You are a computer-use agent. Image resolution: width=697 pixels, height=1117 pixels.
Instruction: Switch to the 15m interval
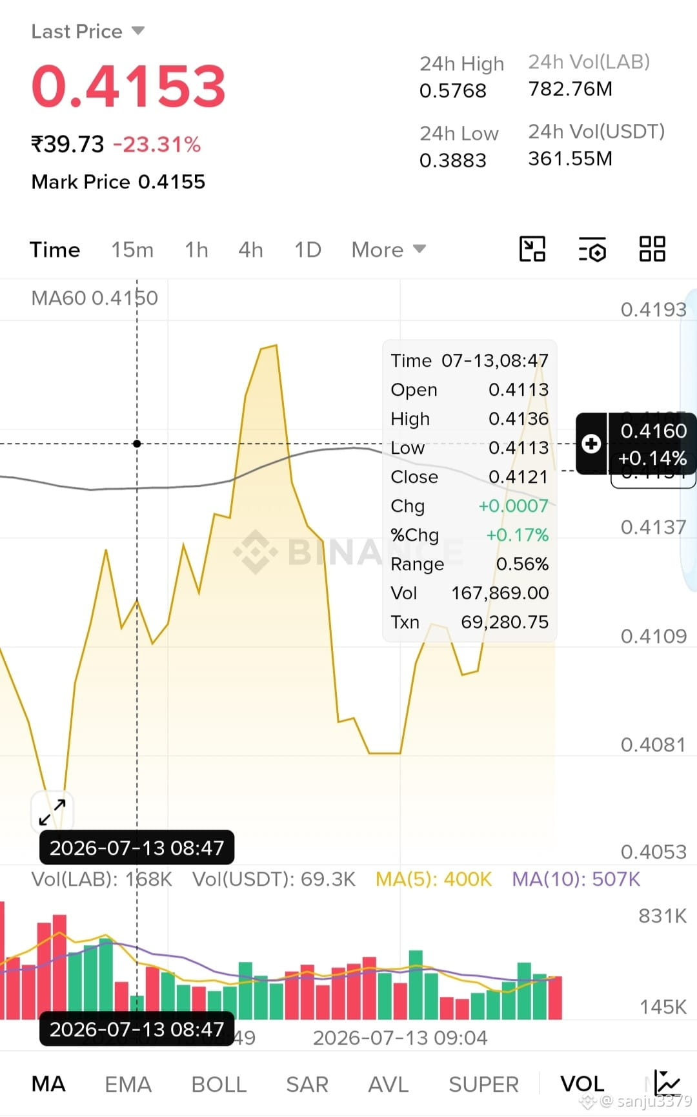132,250
